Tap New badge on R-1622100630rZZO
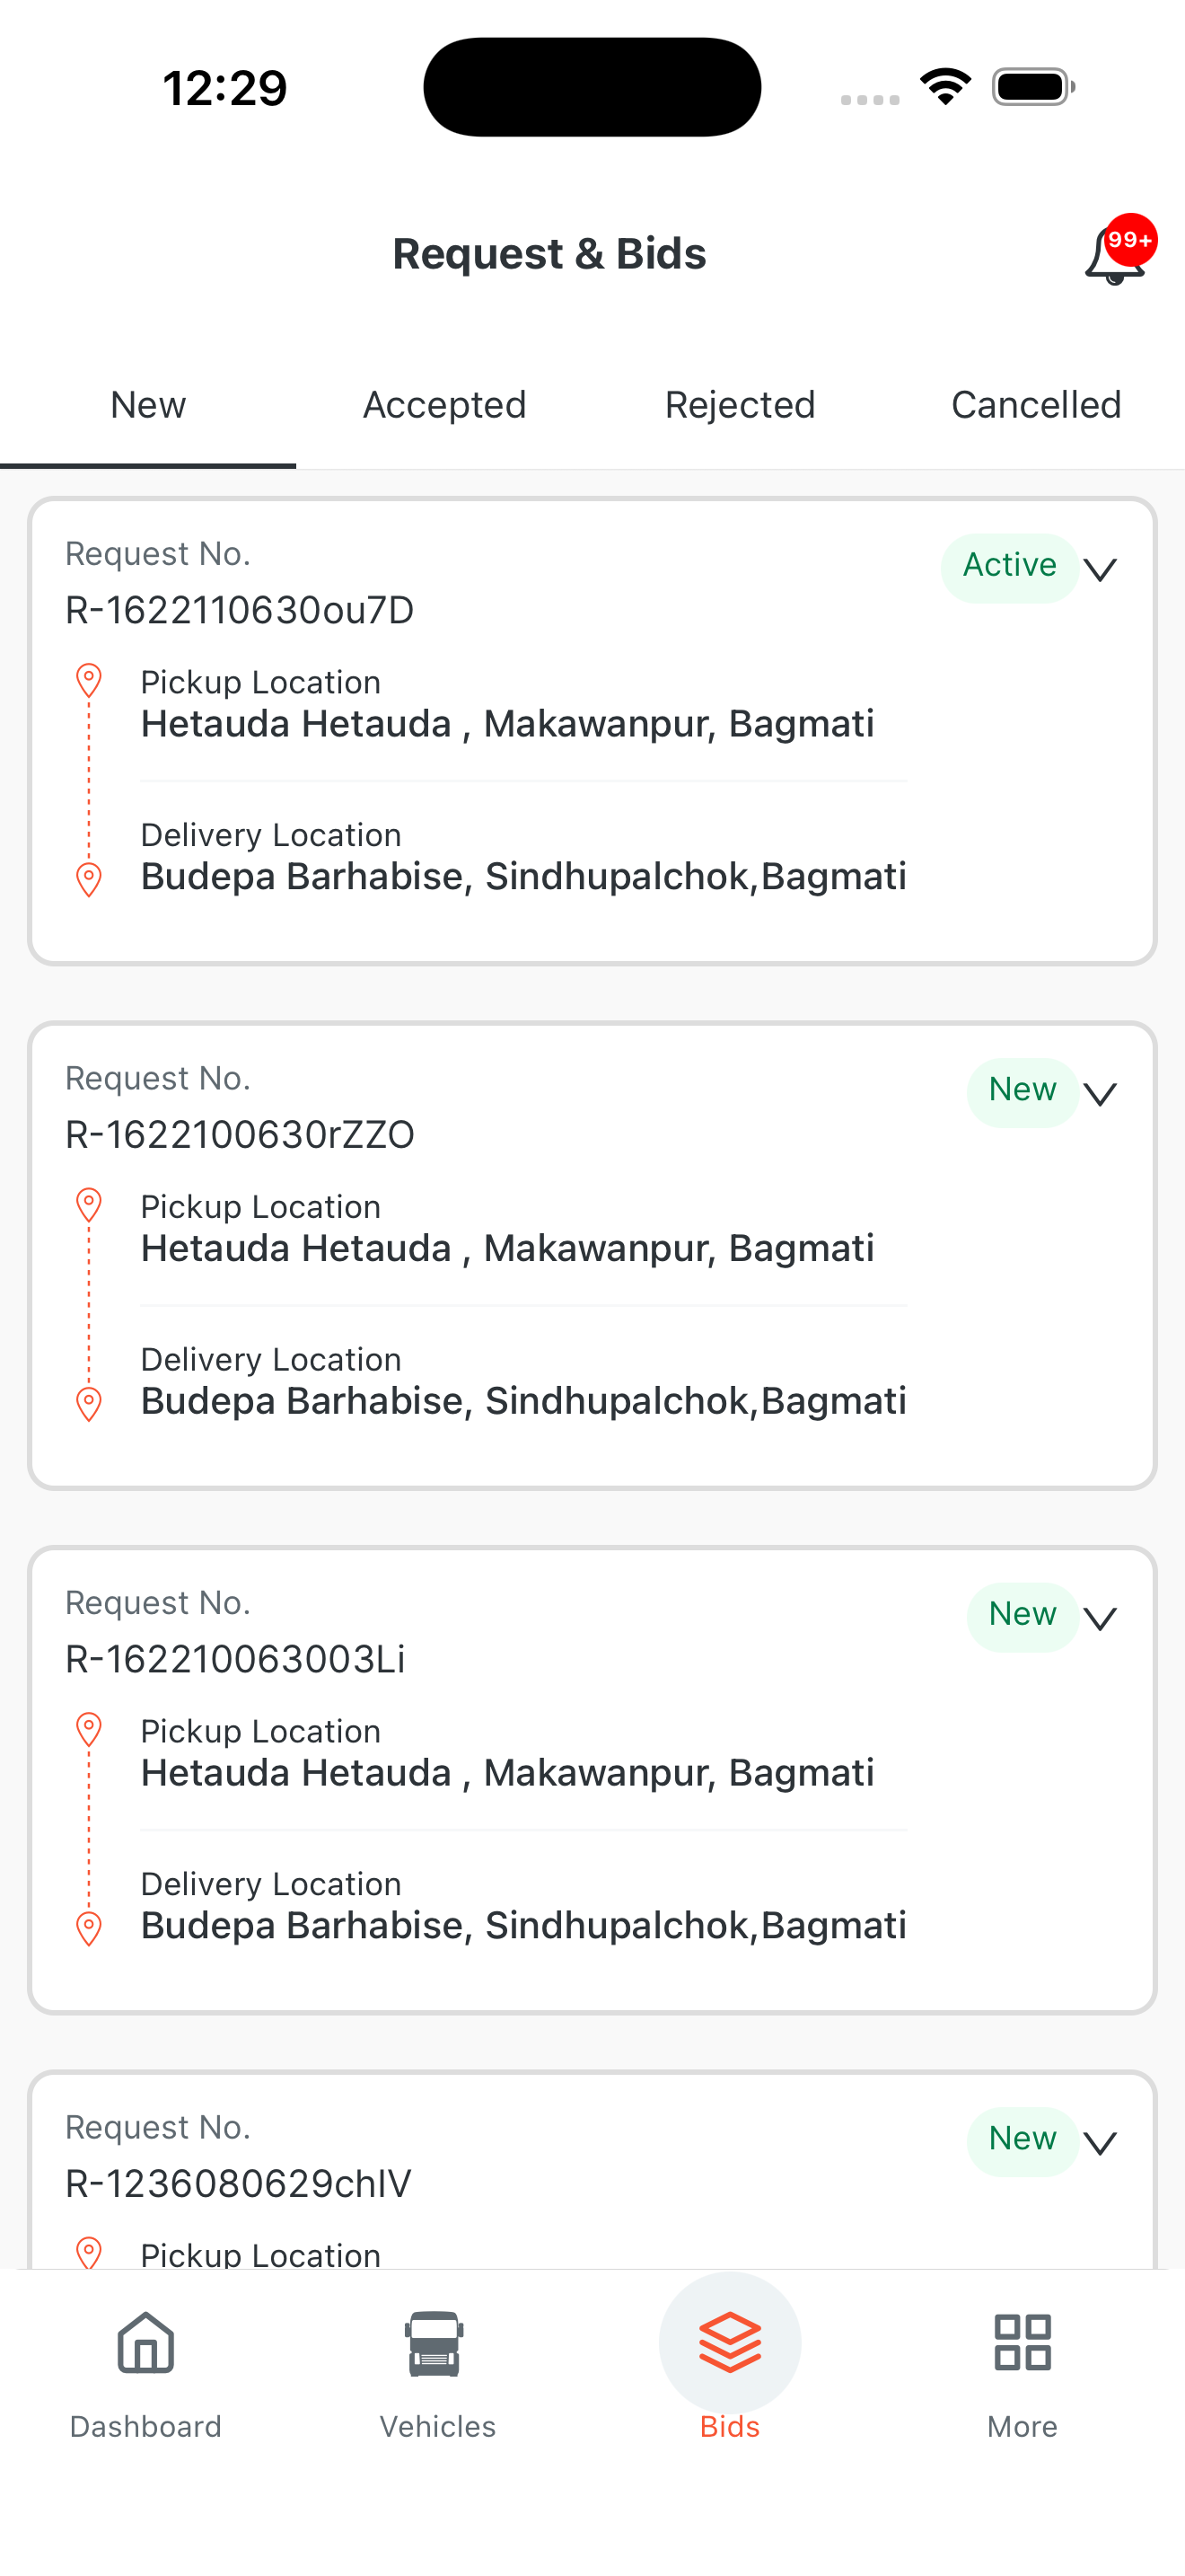This screenshot has width=1185, height=2576. click(1023, 1092)
